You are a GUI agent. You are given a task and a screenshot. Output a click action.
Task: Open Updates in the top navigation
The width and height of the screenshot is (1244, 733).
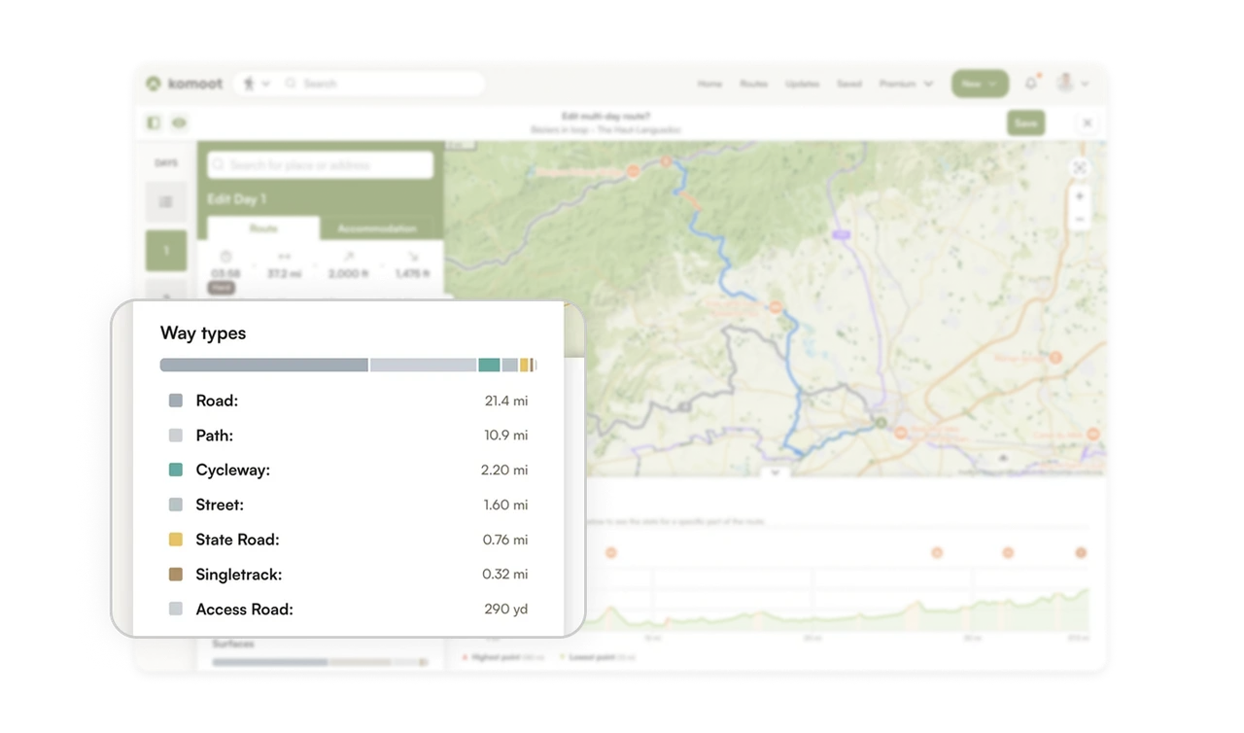click(802, 84)
